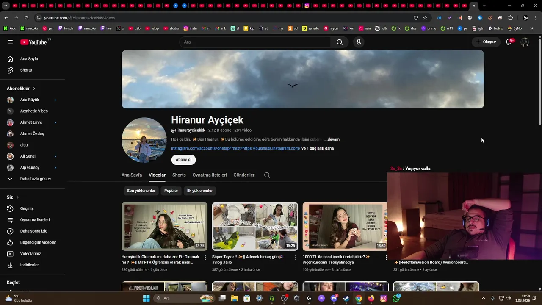
Task: Select the Videolar tab
Action: (x=157, y=175)
